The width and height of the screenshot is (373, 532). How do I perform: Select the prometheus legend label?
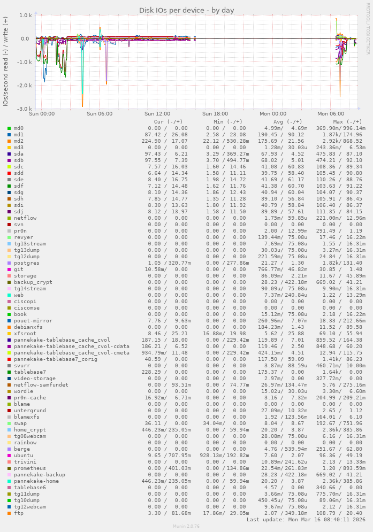point(30,468)
